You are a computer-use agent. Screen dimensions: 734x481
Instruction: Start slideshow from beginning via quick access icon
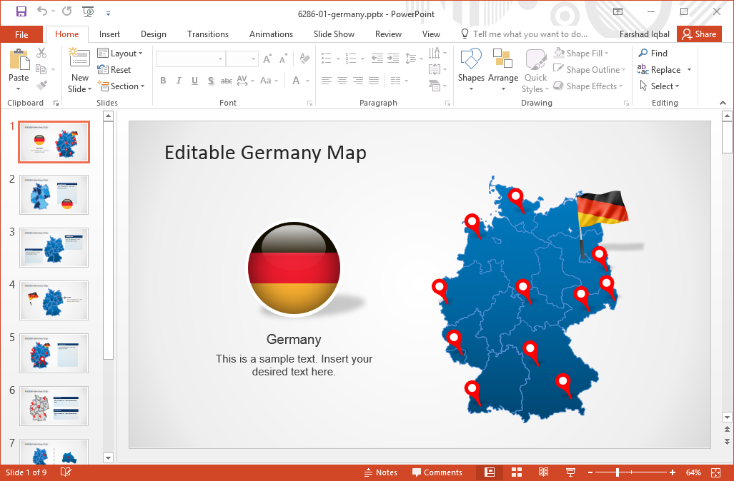point(87,11)
